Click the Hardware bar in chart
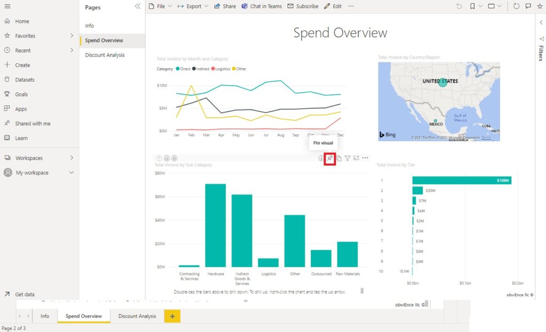The height and width of the screenshot is (332, 546). (x=215, y=225)
